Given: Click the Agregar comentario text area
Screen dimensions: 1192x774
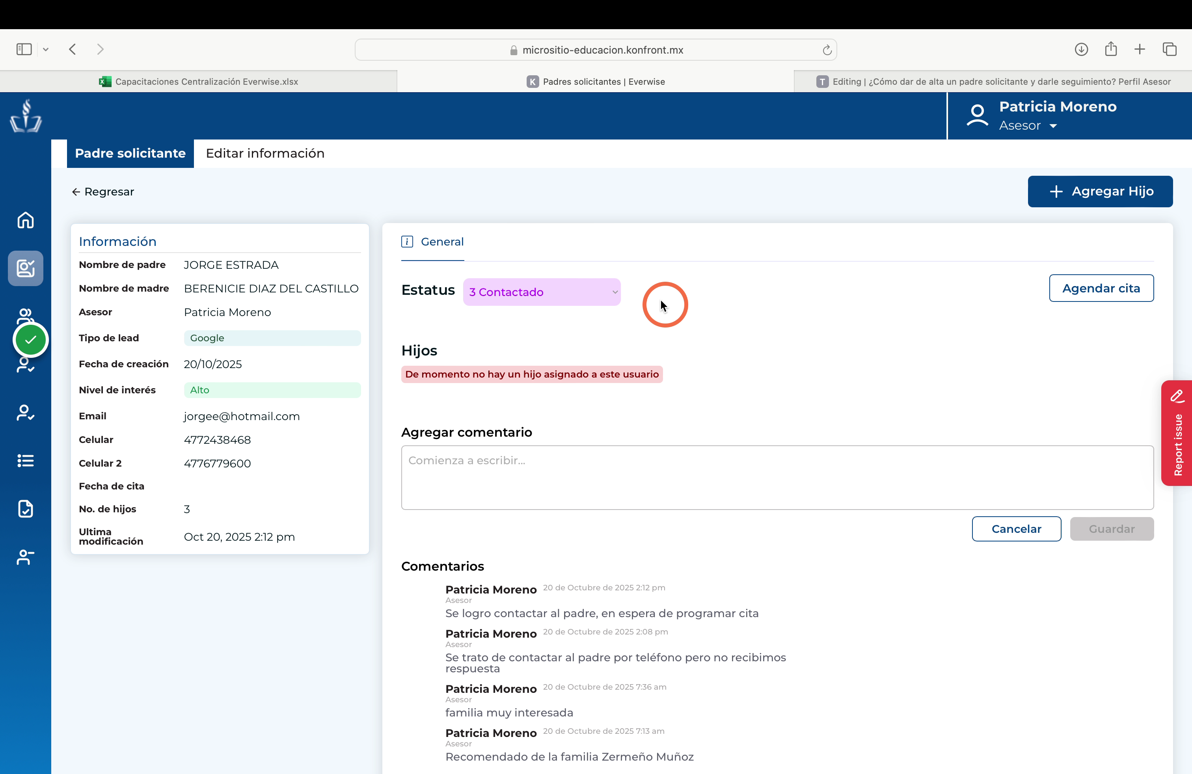Looking at the screenshot, I should pyautogui.click(x=777, y=478).
